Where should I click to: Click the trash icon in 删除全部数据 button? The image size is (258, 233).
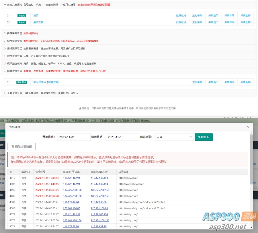point(13,146)
